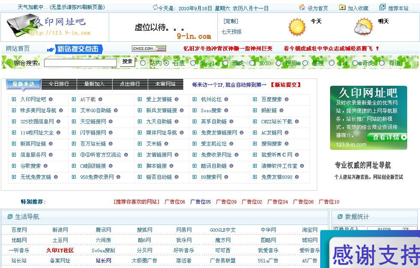Switch to the 最新加入 tab
The image size is (420, 268).
click(95, 84)
